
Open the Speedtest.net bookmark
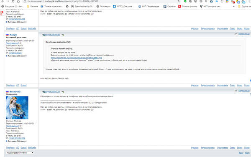point(82,6)
